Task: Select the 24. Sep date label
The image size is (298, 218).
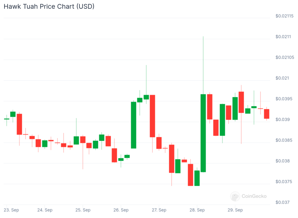Action: pyautogui.click(x=45, y=210)
